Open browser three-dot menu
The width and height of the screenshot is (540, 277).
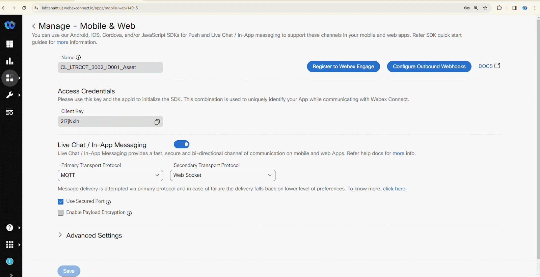[x=535, y=8]
